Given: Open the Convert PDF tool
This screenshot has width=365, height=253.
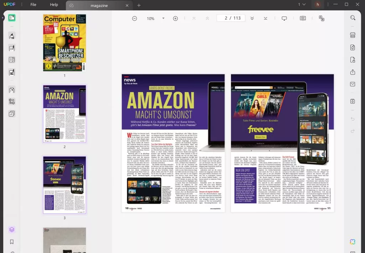Looking at the screenshot, I should (x=353, y=47).
